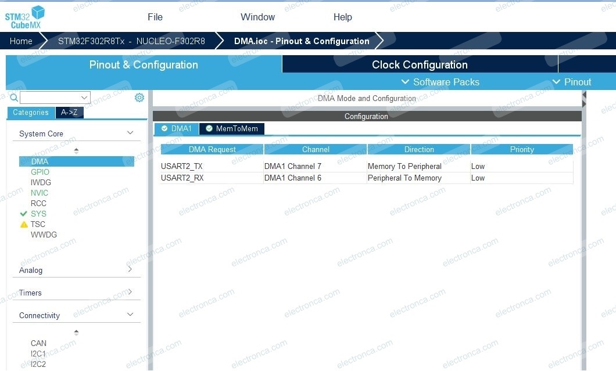Select the USART2_RX table row

coord(291,178)
